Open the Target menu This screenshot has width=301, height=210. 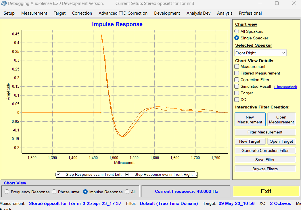pyautogui.click(x=60, y=13)
